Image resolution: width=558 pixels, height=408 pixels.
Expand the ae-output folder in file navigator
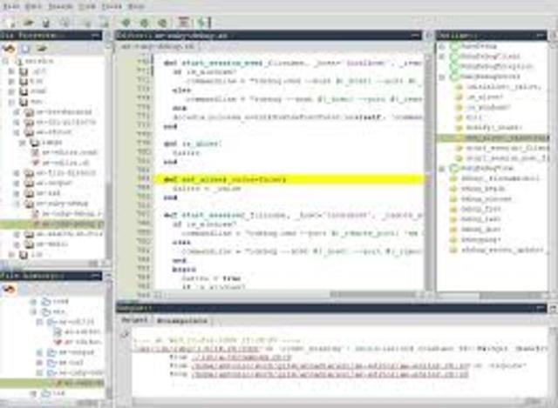pos(39,352)
